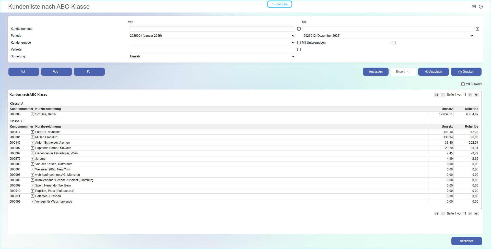Image resolution: width=491 pixels, height=249 pixels.
Task: Focus the Kundennummer von input field
Action: [212, 29]
